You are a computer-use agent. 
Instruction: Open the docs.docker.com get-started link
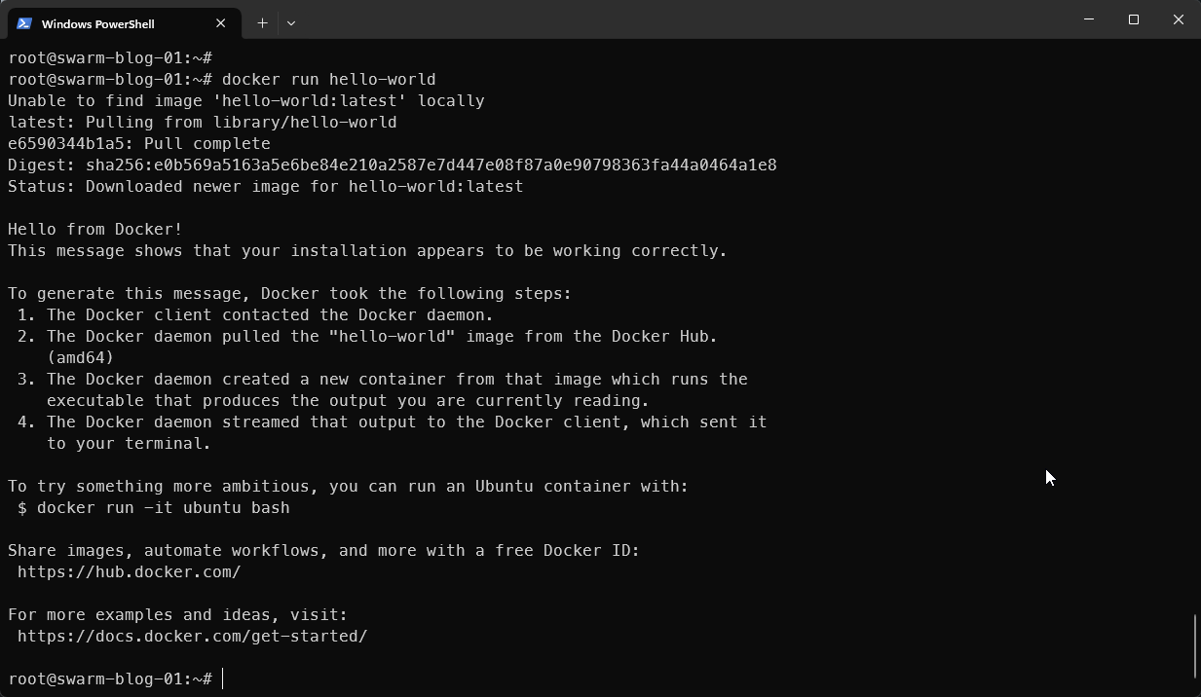pyautogui.click(x=192, y=636)
